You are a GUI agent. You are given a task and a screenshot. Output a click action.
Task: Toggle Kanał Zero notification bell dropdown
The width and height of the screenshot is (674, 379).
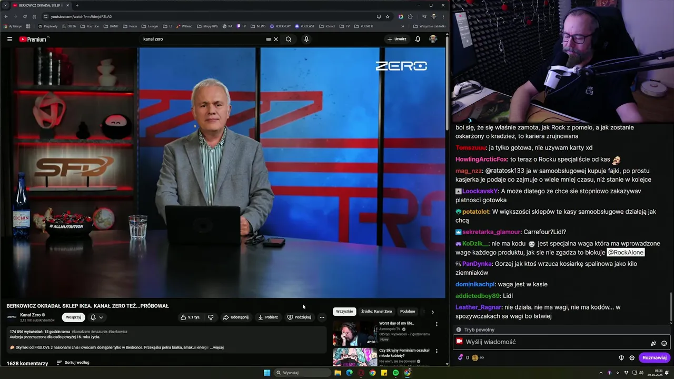click(x=96, y=317)
